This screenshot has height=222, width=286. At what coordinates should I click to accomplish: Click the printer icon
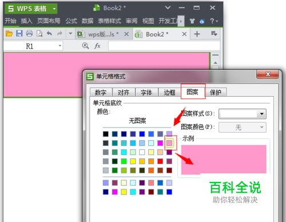coord(29,34)
